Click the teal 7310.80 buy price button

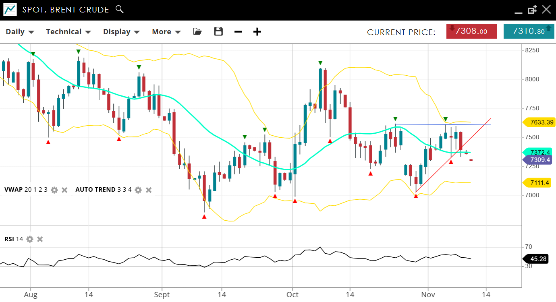(x=529, y=31)
